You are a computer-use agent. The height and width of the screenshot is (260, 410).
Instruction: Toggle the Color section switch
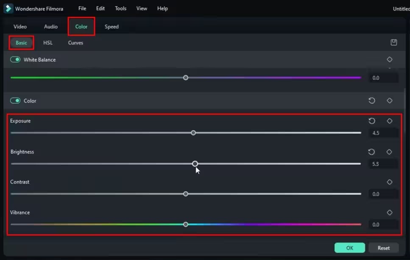[x=15, y=101]
